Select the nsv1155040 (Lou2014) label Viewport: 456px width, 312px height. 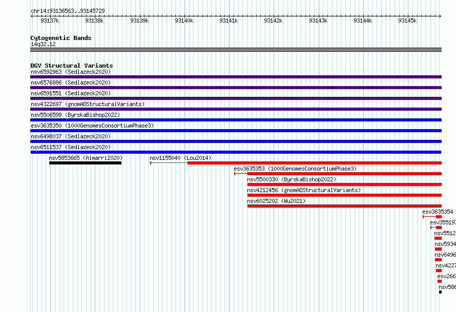pyautogui.click(x=180, y=158)
